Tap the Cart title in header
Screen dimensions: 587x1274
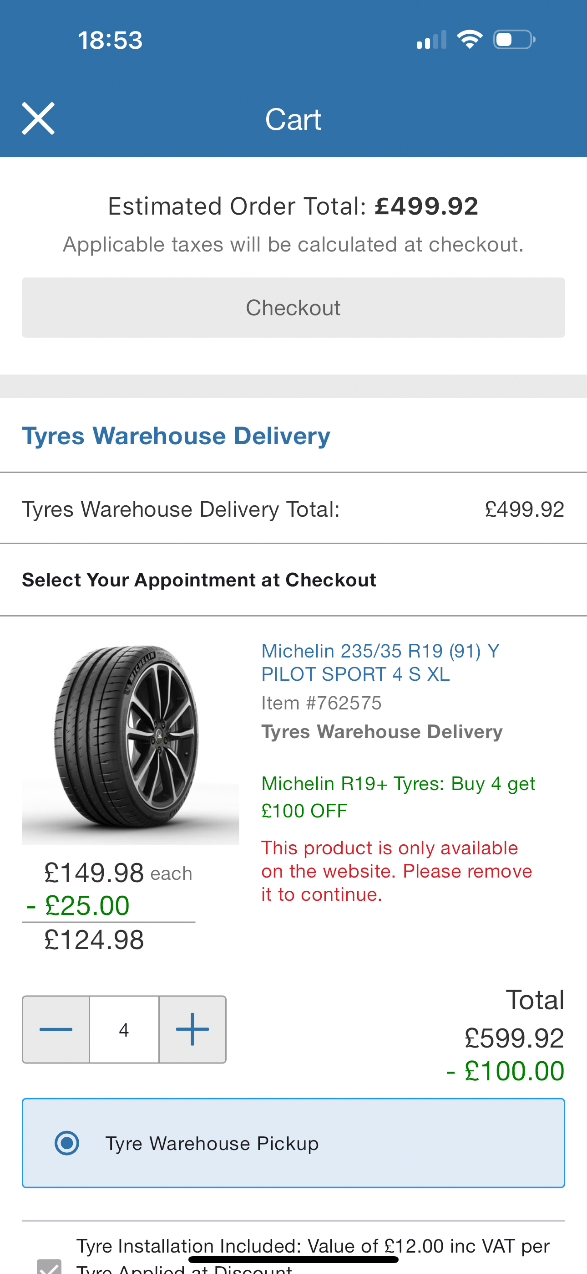(293, 119)
